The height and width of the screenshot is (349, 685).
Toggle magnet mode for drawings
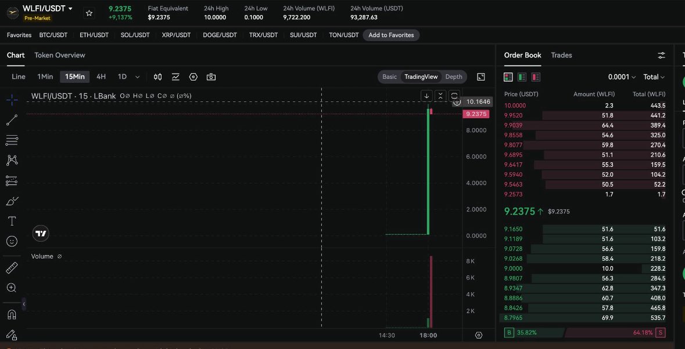12,314
